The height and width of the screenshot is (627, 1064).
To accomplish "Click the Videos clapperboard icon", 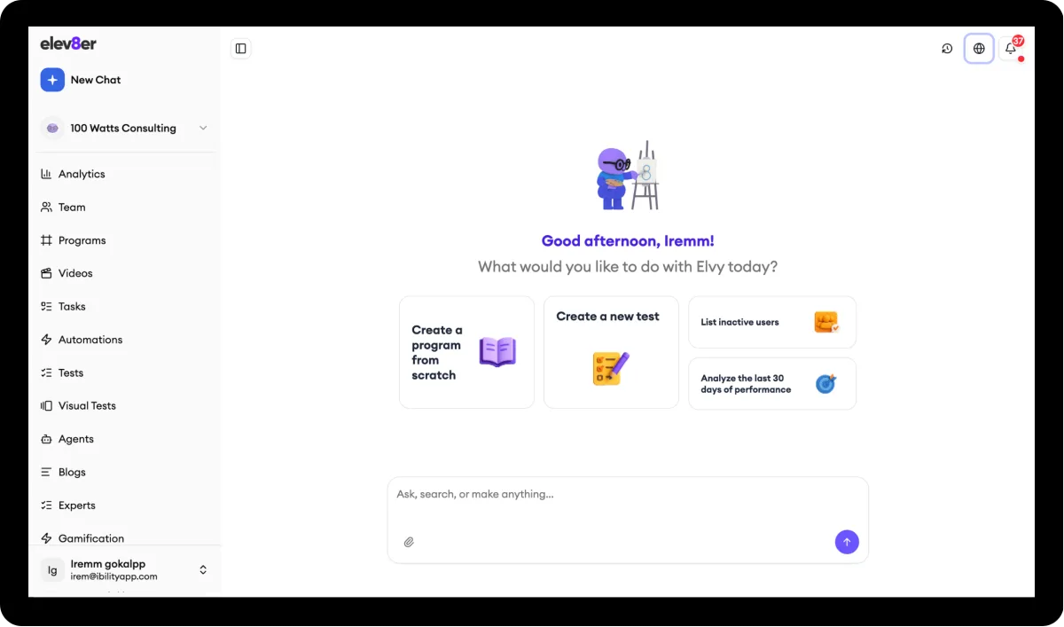I will click(46, 273).
